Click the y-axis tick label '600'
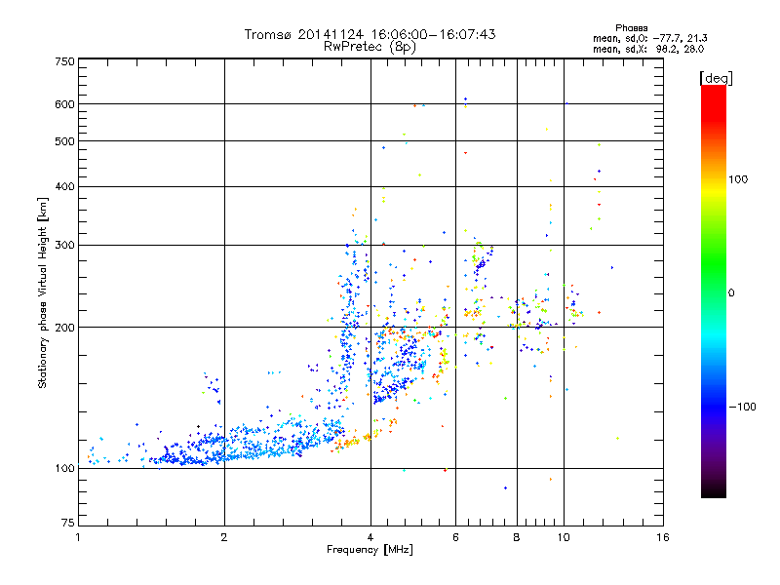Image resolution: width=780 pixels, height=585 pixels. point(65,104)
